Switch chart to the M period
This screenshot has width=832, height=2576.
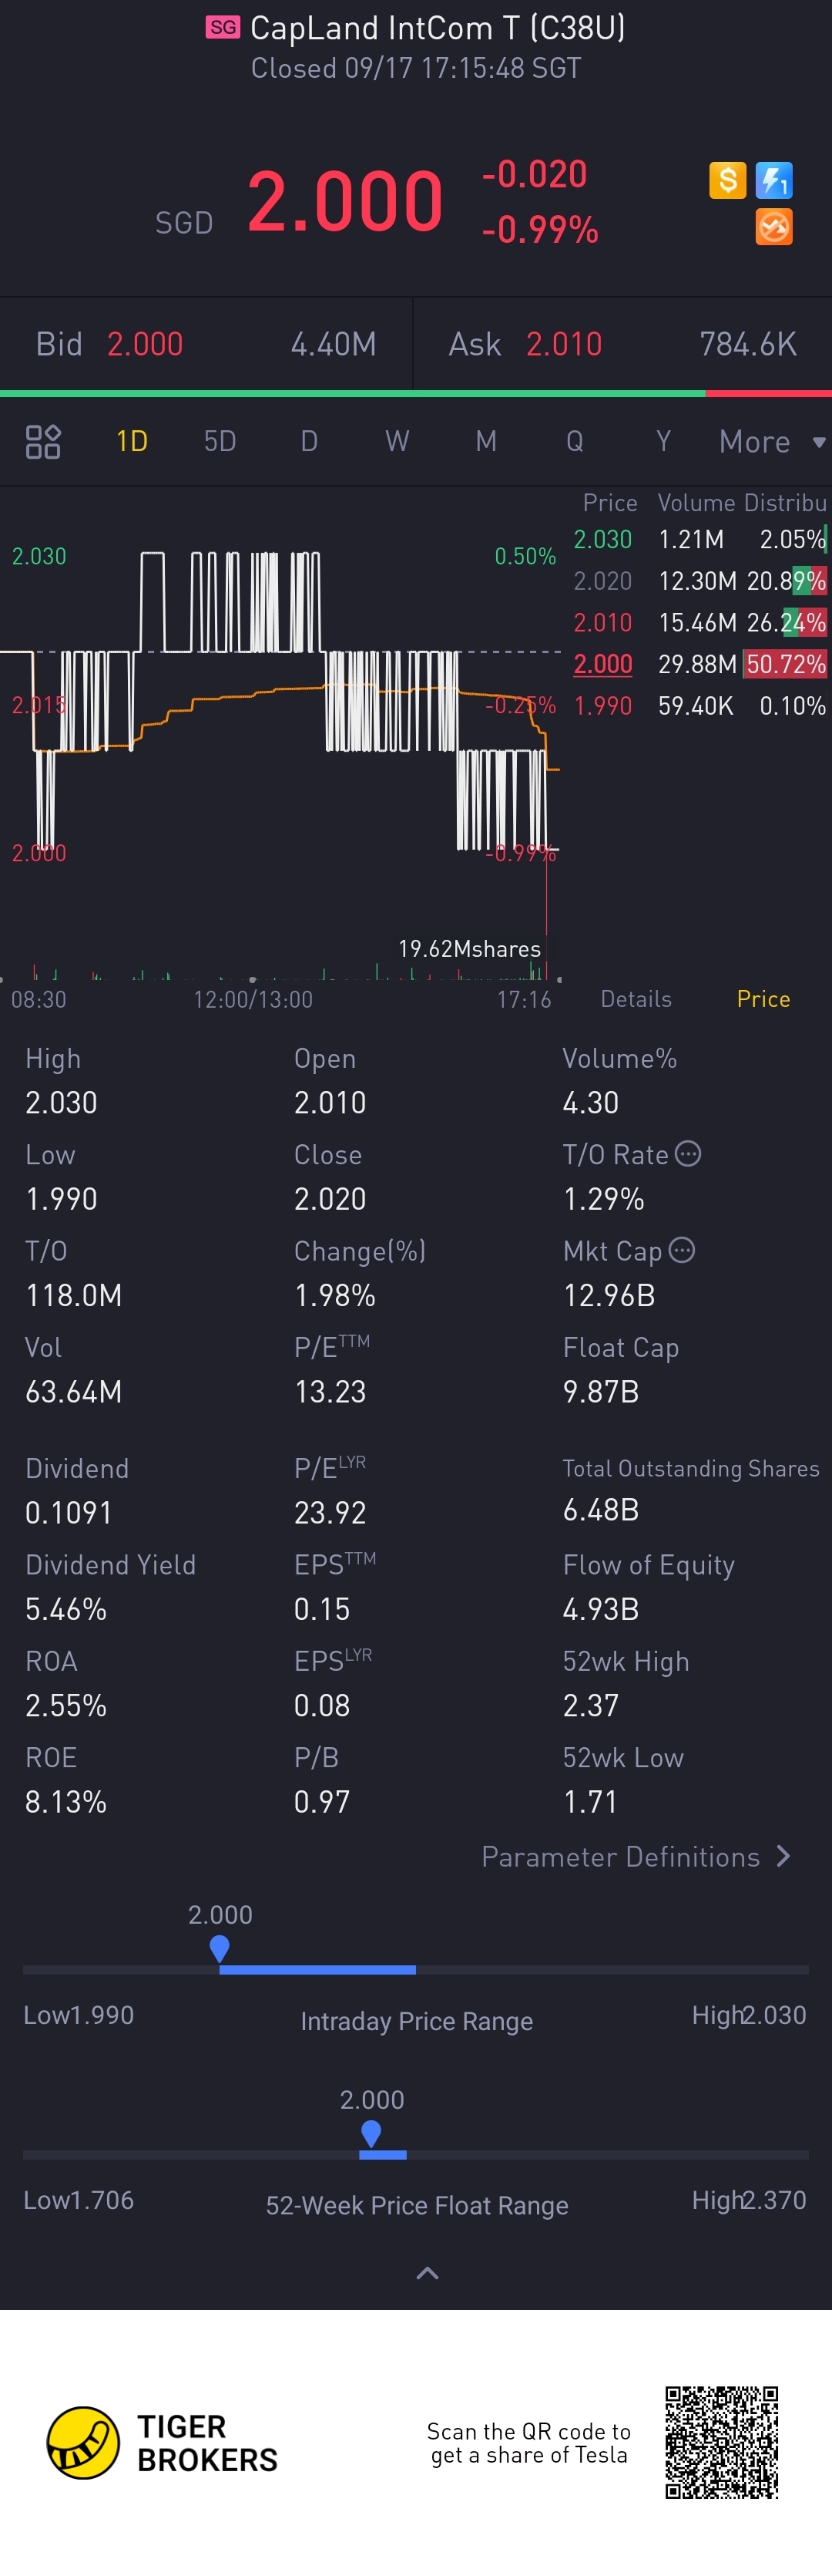click(486, 441)
